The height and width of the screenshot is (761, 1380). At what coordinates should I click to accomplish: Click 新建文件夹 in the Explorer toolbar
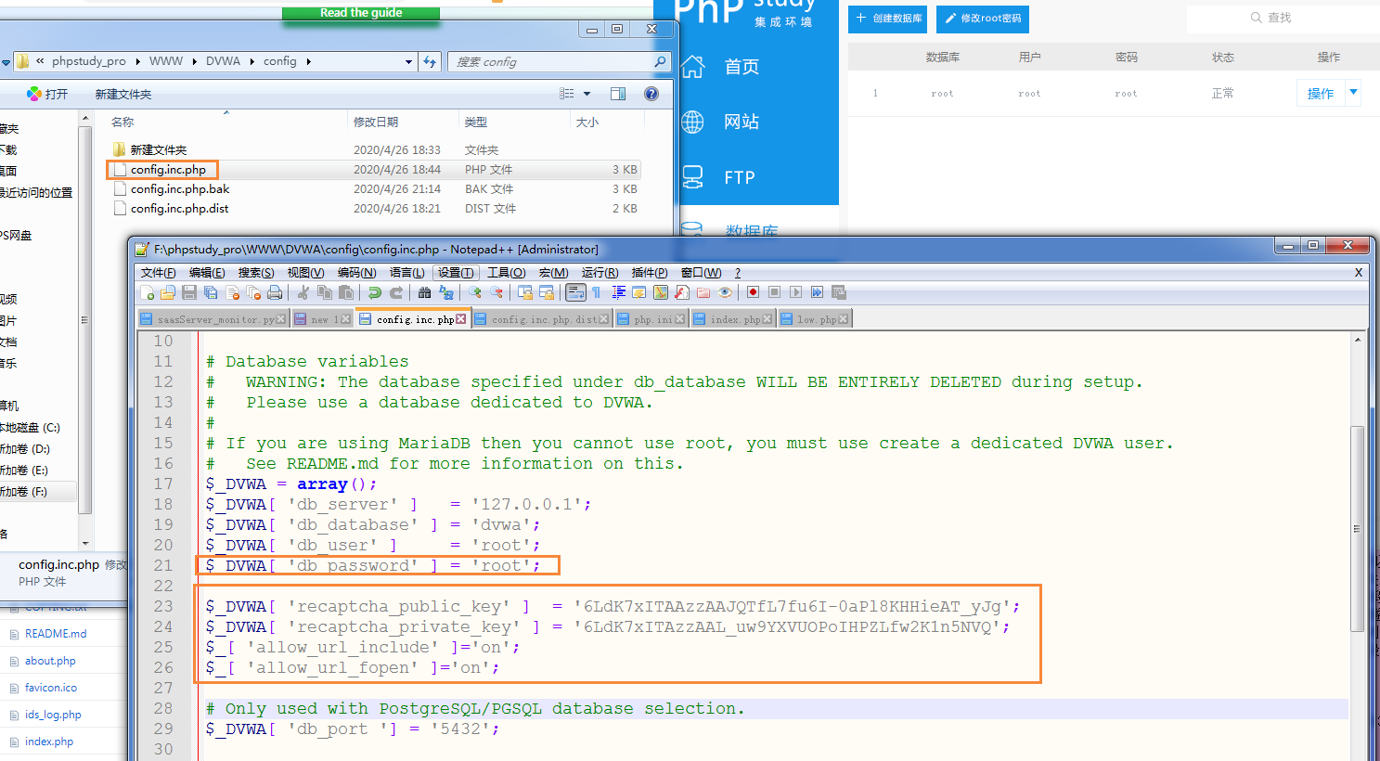(123, 94)
